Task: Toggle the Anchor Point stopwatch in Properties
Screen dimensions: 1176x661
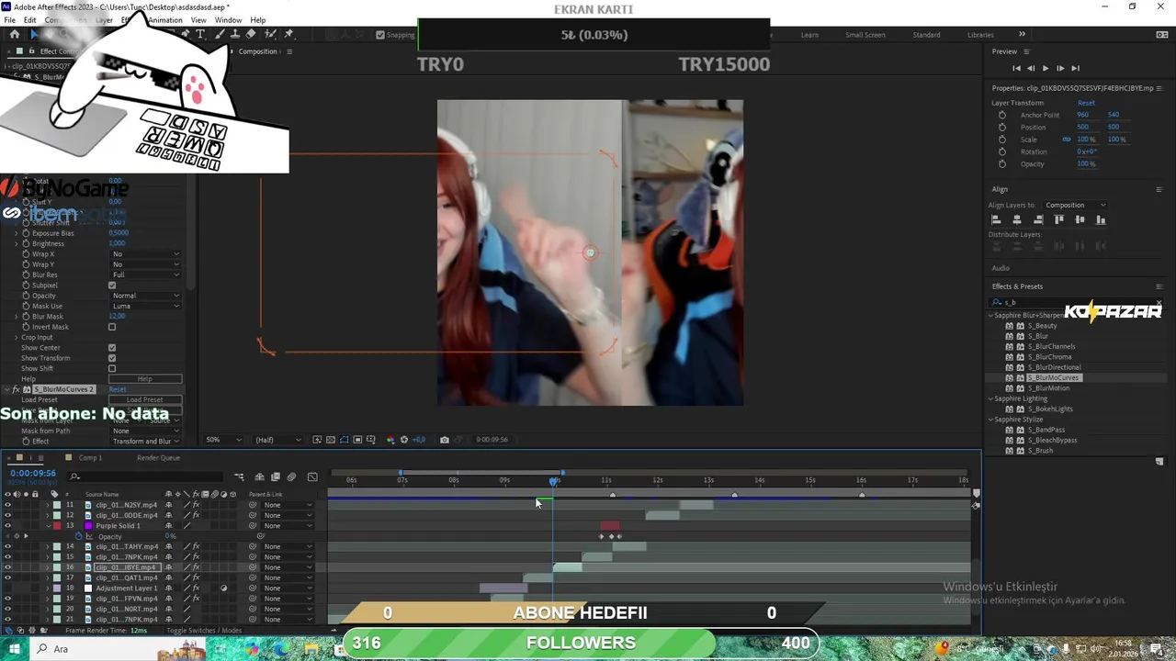Action: (x=1002, y=115)
